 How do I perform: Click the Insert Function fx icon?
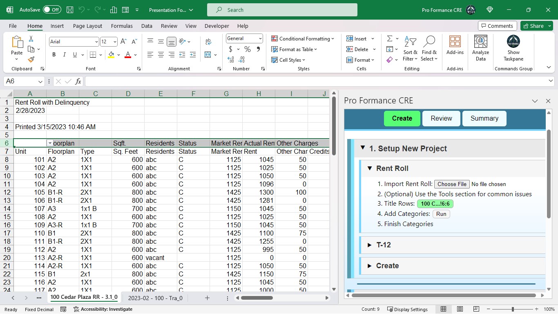(78, 81)
